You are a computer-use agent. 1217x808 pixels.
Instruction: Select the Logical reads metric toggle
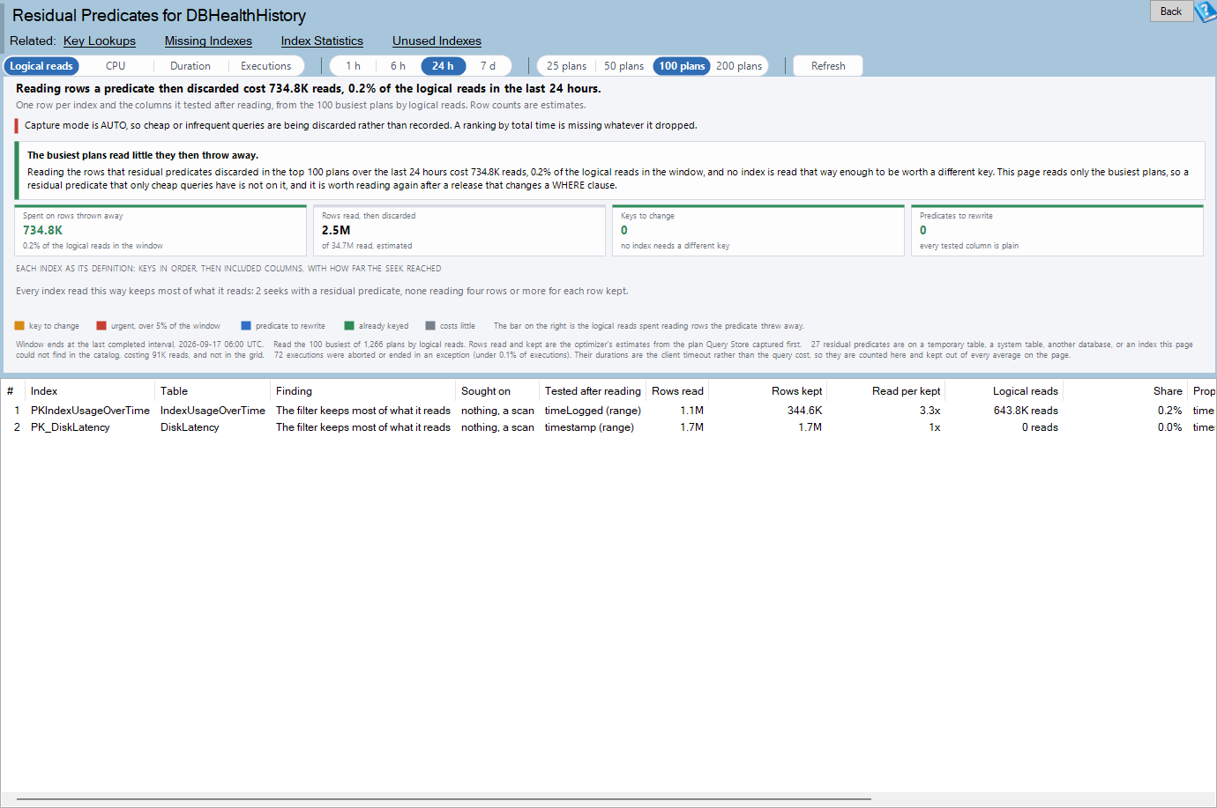click(x=41, y=66)
